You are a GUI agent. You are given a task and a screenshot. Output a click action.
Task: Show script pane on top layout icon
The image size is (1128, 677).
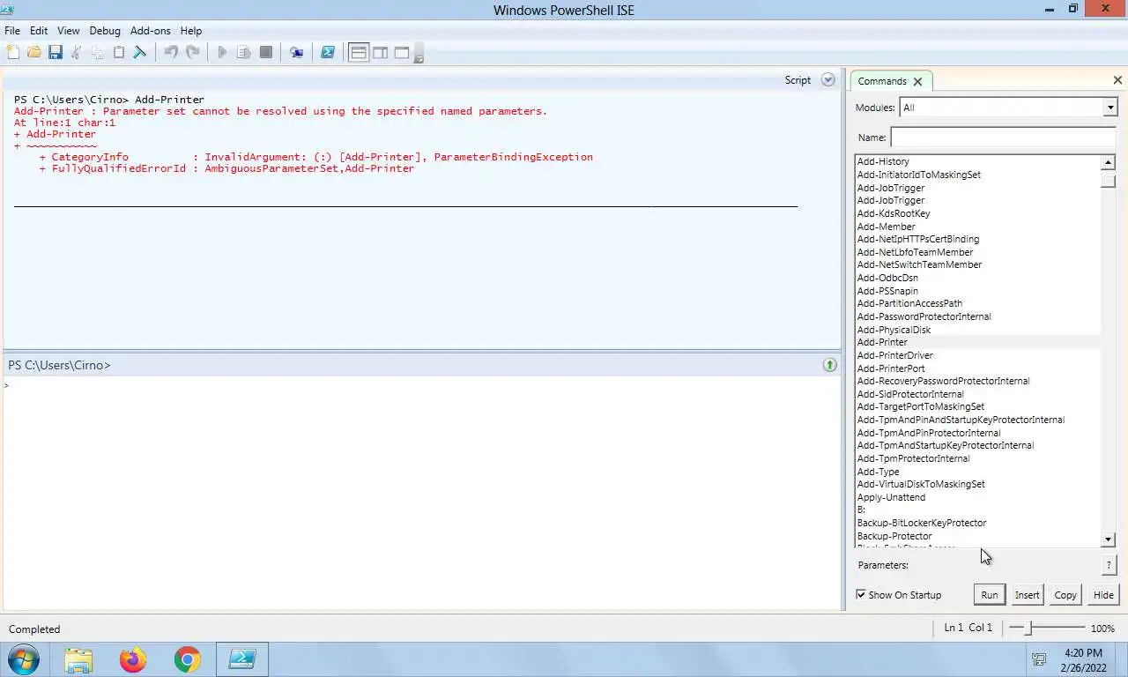pos(358,53)
